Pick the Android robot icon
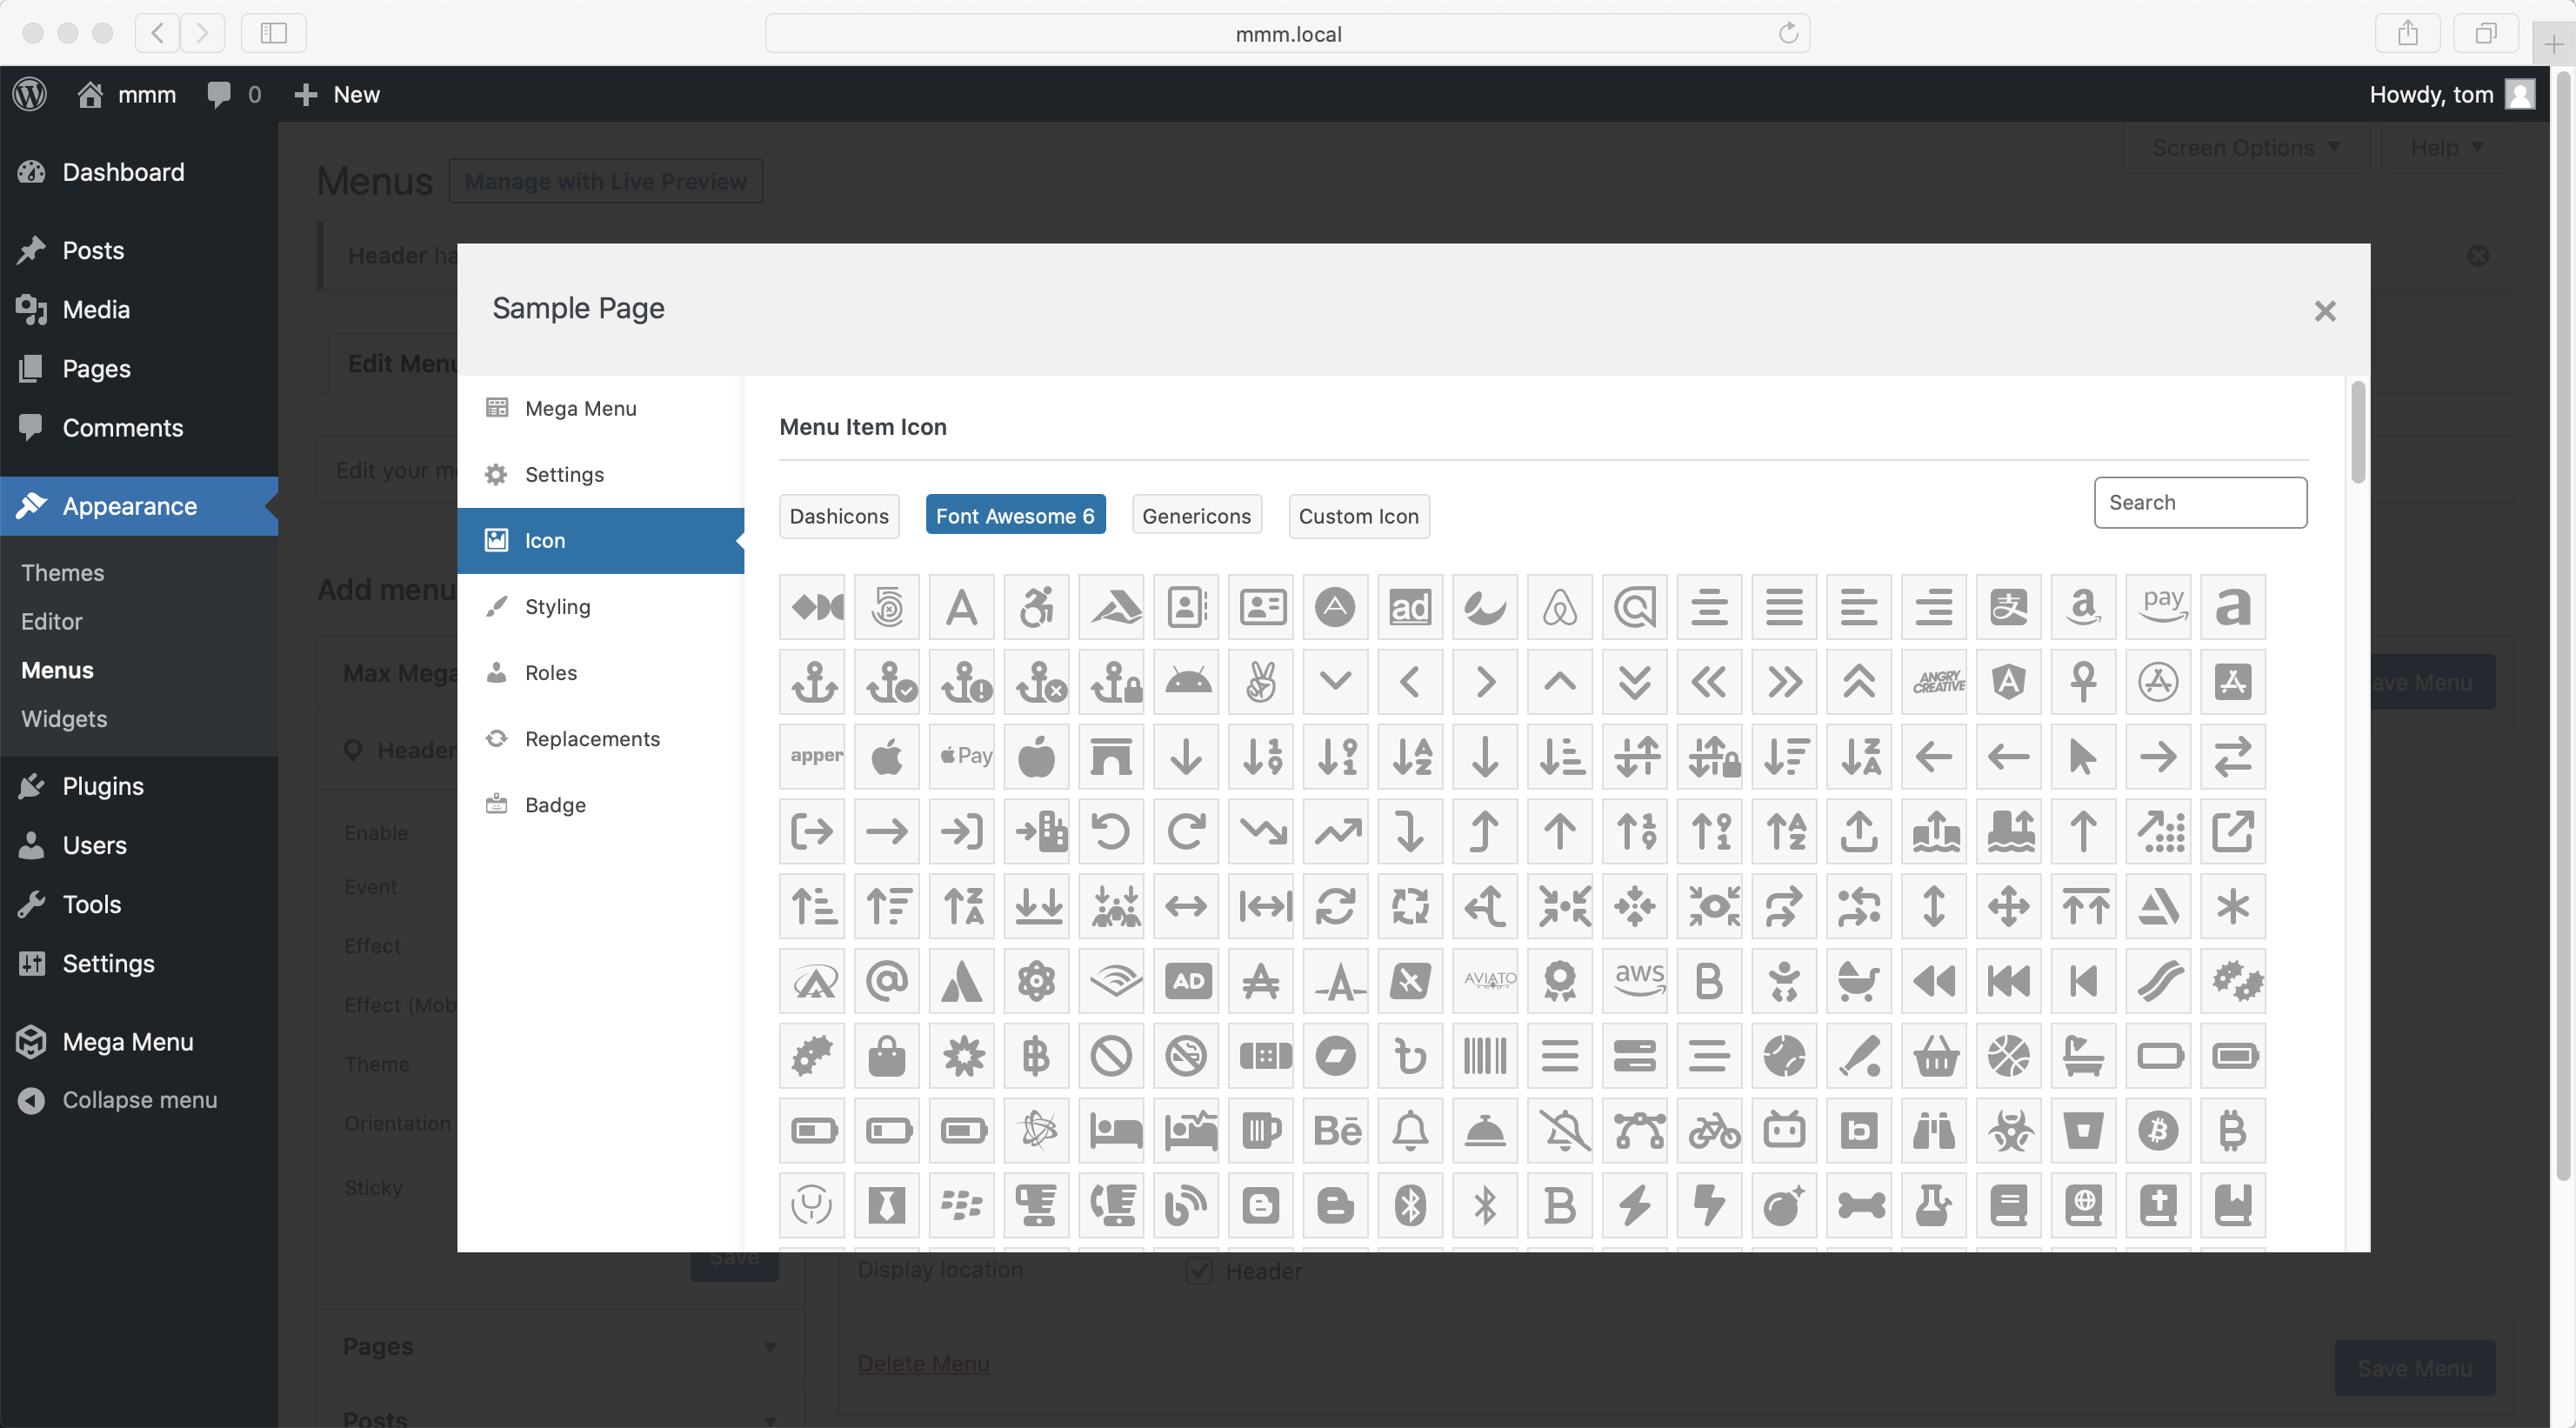The width and height of the screenshot is (2576, 1428). click(x=1186, y=682)
